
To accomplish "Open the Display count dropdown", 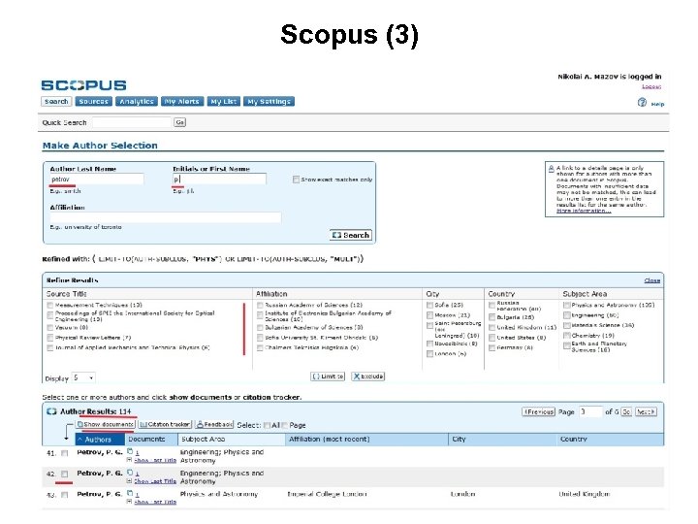I will tap(83, 377).
